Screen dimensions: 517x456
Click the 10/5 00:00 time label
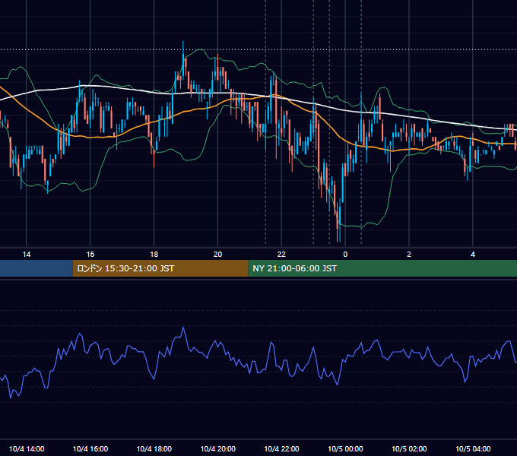345,448
